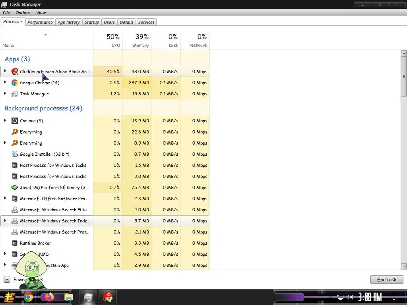Switch to the Services tab
The image size is (407, 305).
coord(146,22)
